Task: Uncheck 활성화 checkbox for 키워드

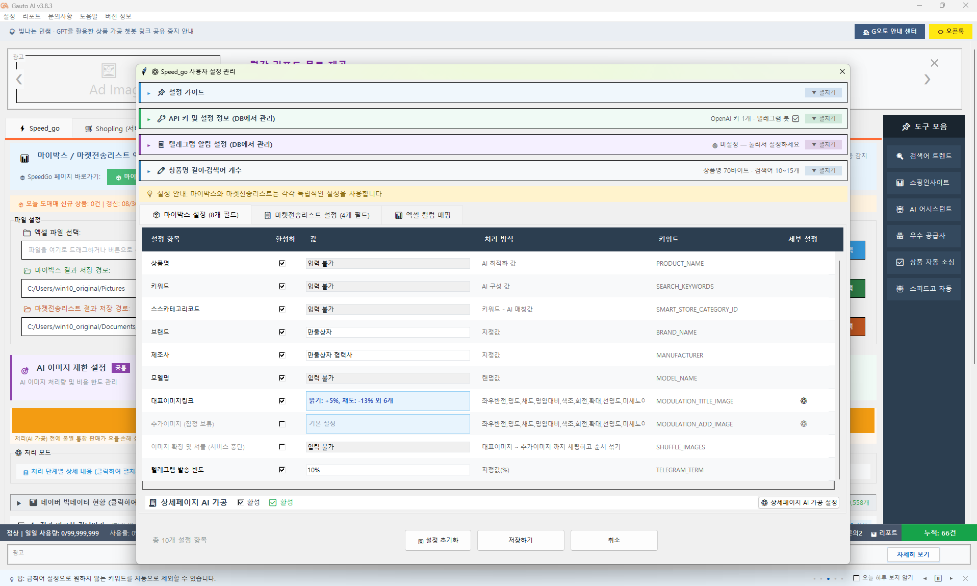Action: 281,286
